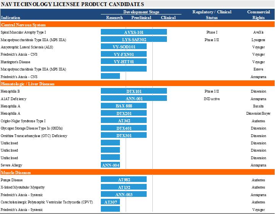Select the LYS-SAF302 product bar
This screenshot has height=214, width=275.
pyautogui.click(x=134, y=40)
